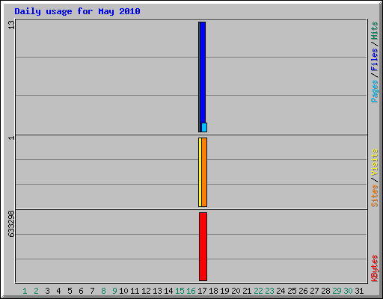Click day 6 on the x-axis
383x299 pixels.
pyautogui.click(x=81, y=291)
